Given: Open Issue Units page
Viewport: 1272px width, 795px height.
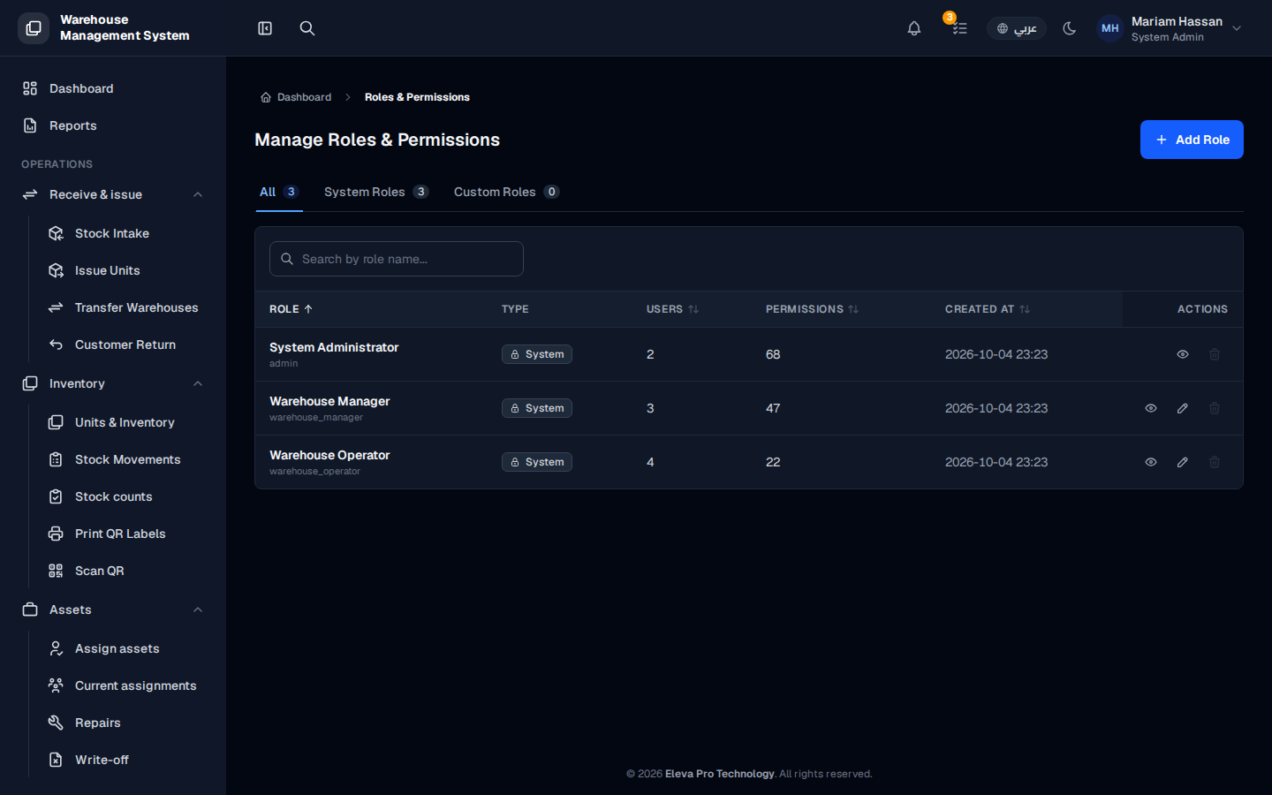Looking at the screenshot, I should click(x=125, y=270).
